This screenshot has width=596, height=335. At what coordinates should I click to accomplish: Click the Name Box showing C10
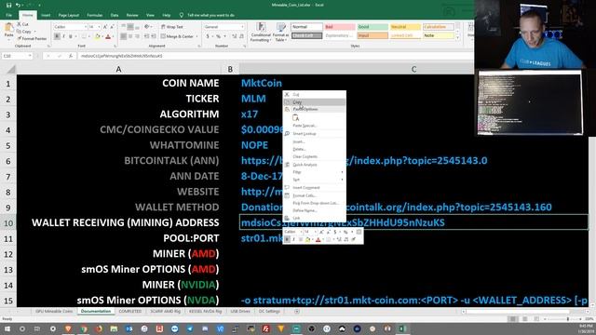(17, 56)
